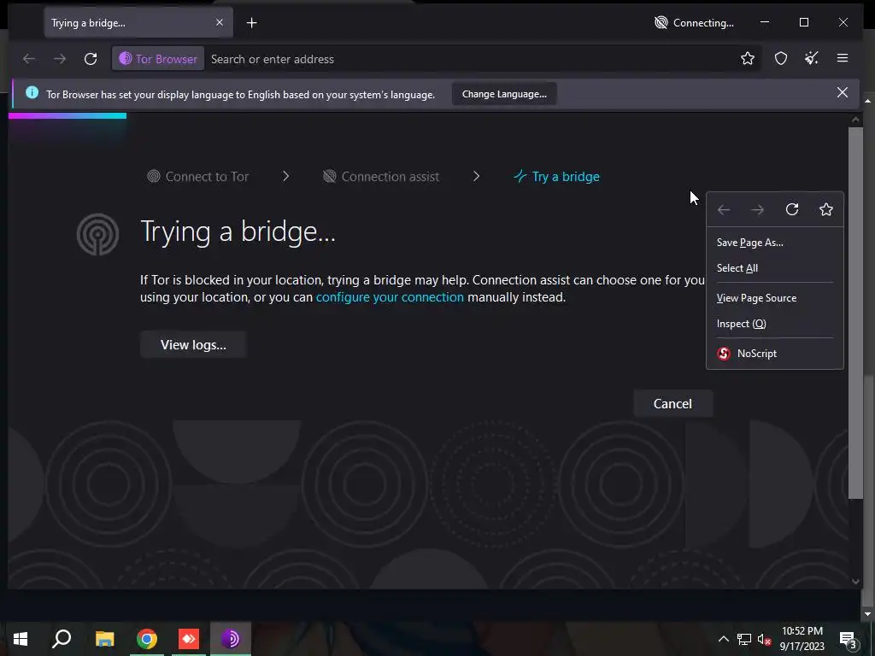This screenshot has height=656, width=875.
Task: Click Tor Browser taskbar icon
Action: (231, 639)
